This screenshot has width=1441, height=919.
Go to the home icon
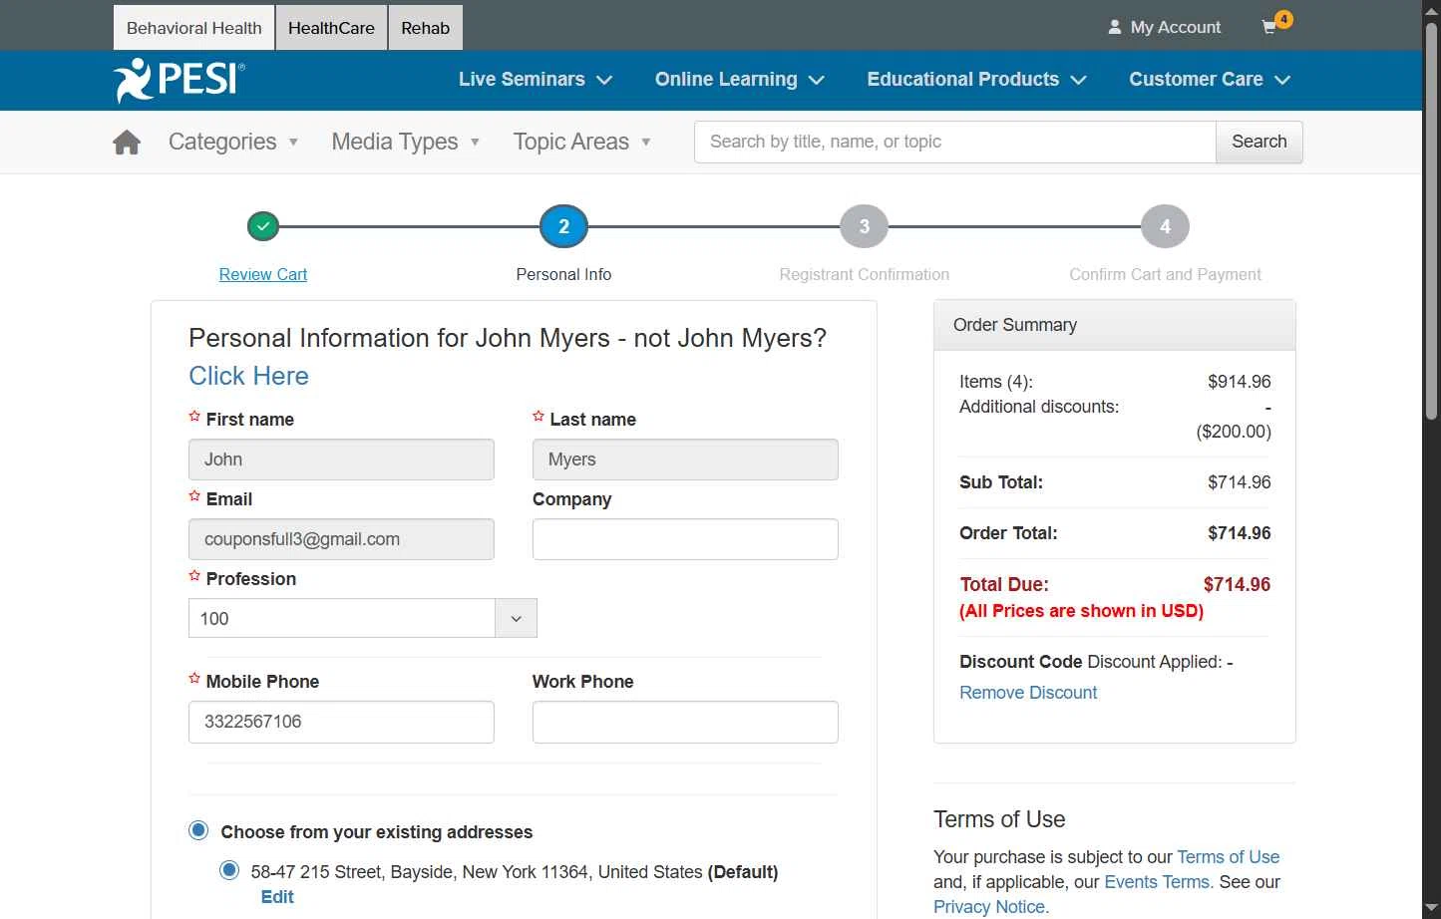point(127,143)
